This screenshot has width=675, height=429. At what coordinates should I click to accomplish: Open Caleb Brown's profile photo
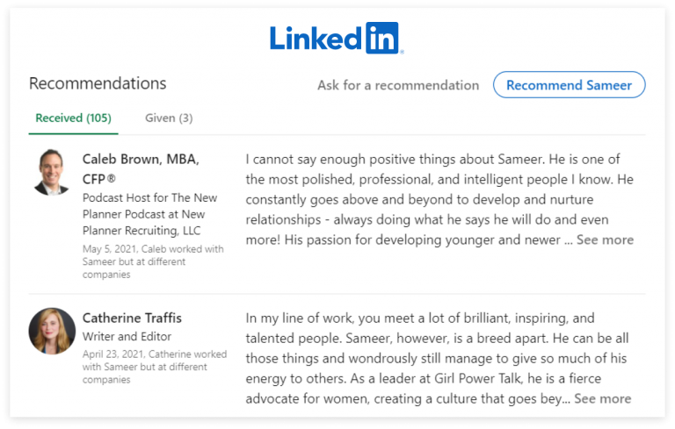point(51,172)
